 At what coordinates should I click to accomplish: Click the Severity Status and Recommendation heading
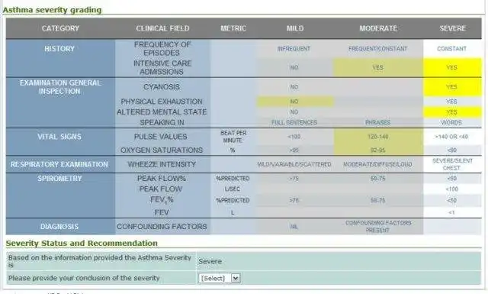click(x=82, y=243)
